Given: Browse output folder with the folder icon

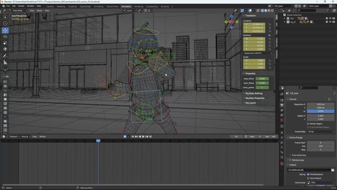Looking at the screenshot, I should 332,170.
